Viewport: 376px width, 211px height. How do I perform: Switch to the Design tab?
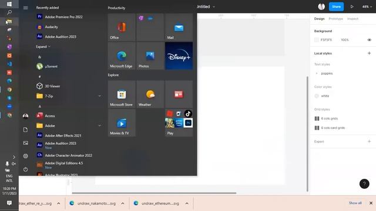point(319,19)
